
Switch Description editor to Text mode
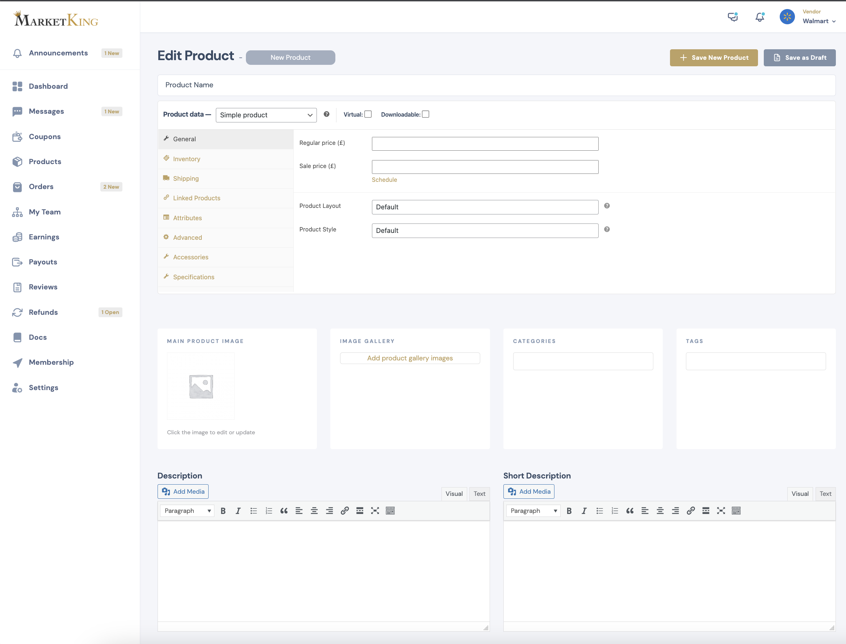tap(479, 494)
